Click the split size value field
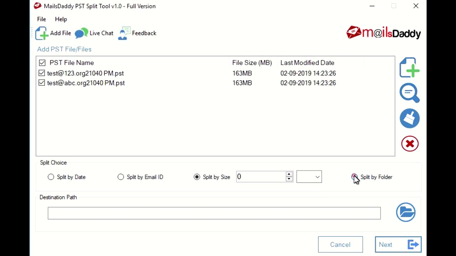 (x=261, y=177)
